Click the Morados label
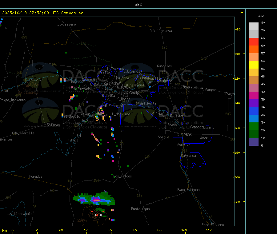 click(36, 176)
